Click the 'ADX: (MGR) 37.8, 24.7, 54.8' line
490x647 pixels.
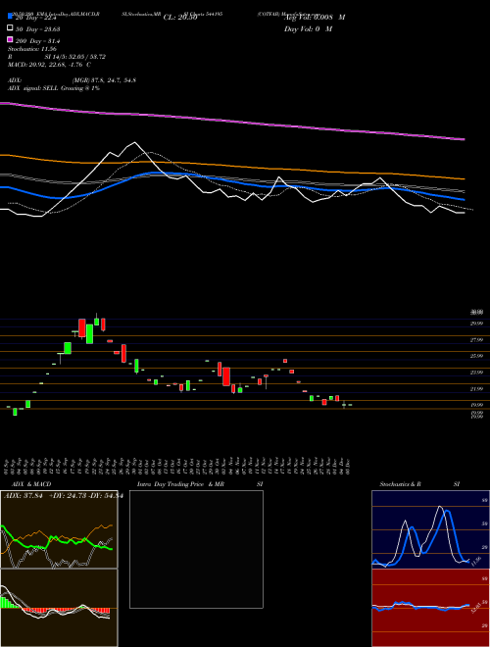[x=72, y=80]
